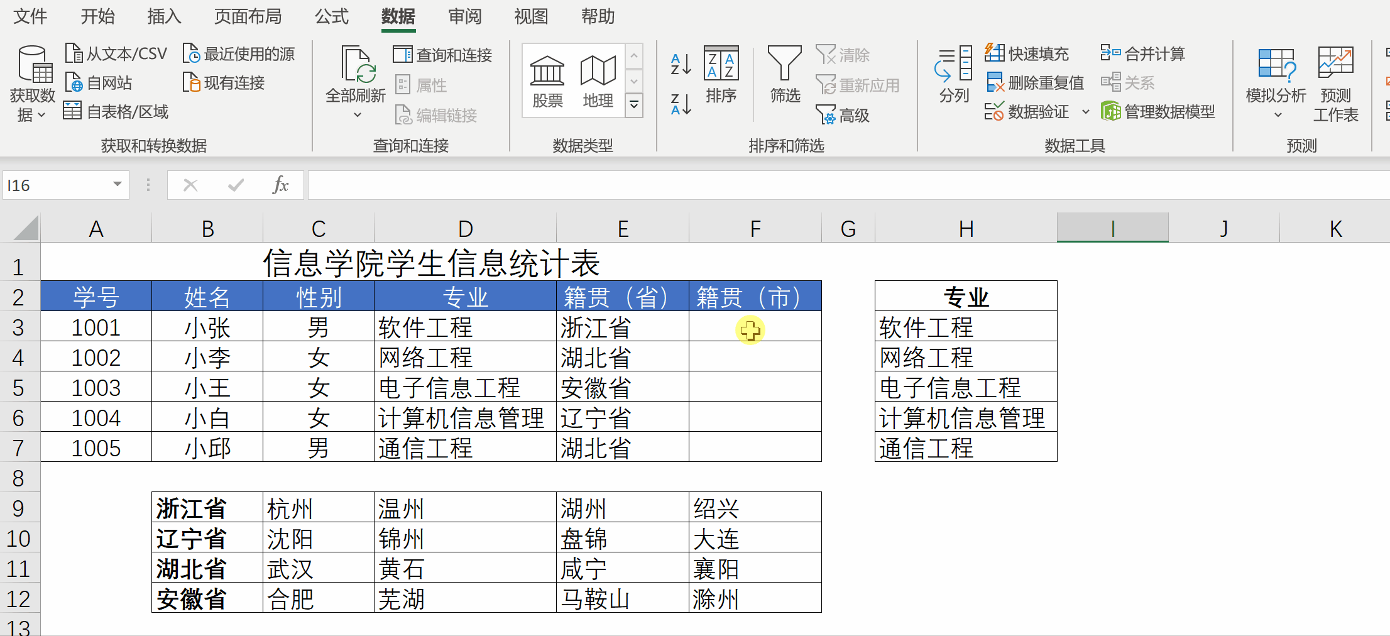Run 快速填充 flash fill
The width and height of the screenshot is (1390, 636).
(x=1027, y=54)
